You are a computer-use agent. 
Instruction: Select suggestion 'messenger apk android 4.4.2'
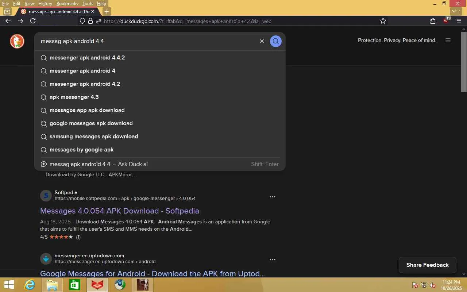click(160, 58)
